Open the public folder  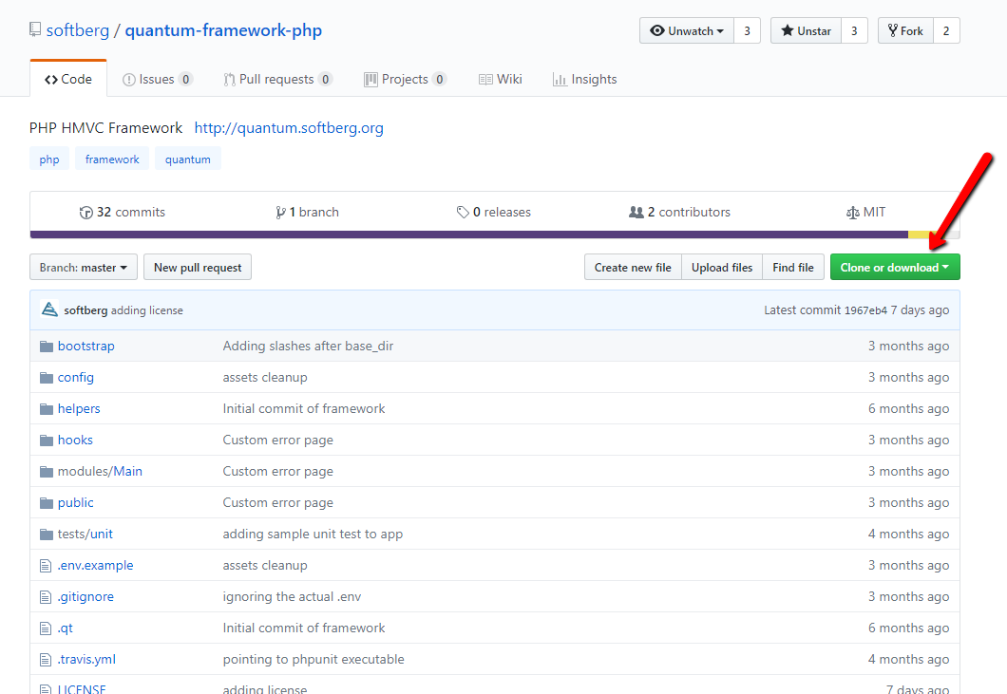coord(76,502)
